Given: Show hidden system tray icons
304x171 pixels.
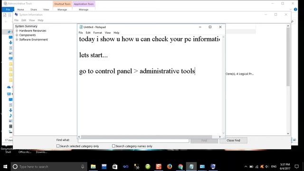Looking at the screenshot, I should pyautogui.click(x=246, y=167).
